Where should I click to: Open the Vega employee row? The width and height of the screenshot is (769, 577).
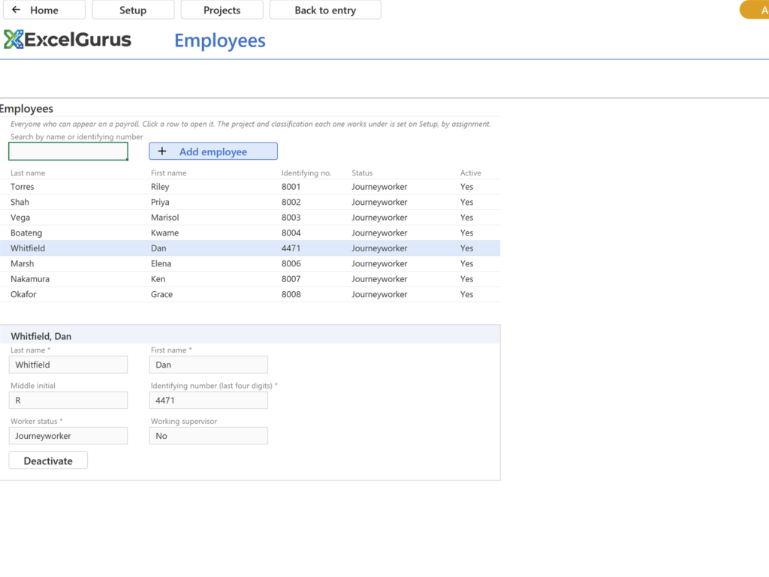[250, 218]
